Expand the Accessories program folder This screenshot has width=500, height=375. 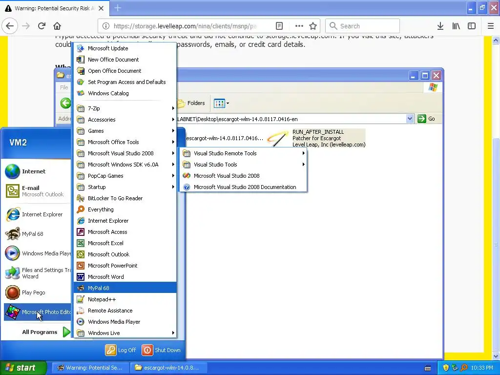point(125,120)
